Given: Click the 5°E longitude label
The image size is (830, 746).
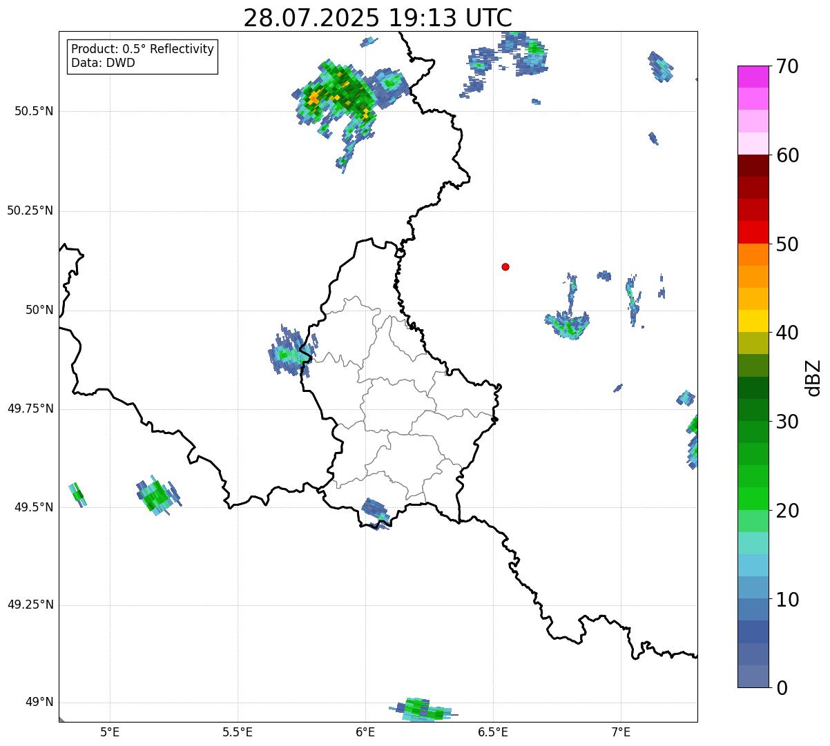Looking at the screenshot, I should click(x=110, y=732).
